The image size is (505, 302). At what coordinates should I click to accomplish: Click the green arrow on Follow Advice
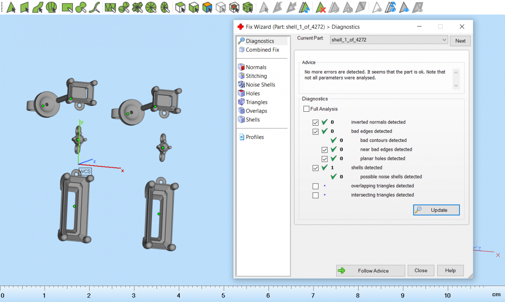click(342, 270)
